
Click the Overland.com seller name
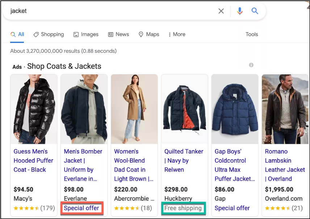pyautogui.click(x=284, y=198)
